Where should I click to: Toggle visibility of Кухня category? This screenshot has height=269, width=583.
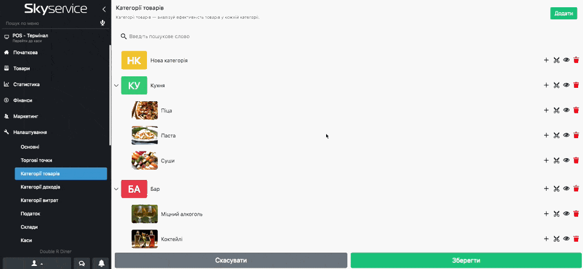[566, 85]
